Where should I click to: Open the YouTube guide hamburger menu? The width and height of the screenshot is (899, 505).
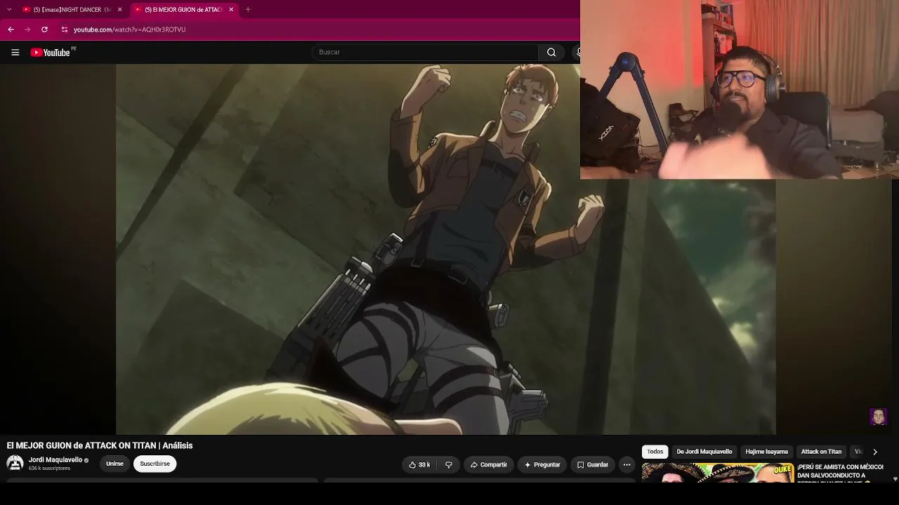15,53
